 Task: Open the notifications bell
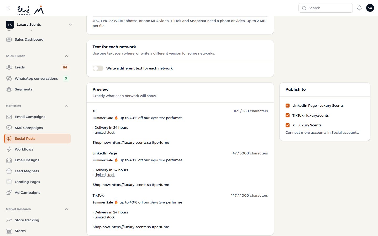coord(359,8)
